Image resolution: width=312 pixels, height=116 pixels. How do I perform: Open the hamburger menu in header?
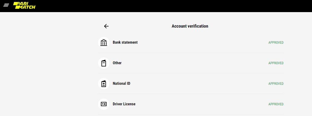pyautogui.click(x=6, y=5)
